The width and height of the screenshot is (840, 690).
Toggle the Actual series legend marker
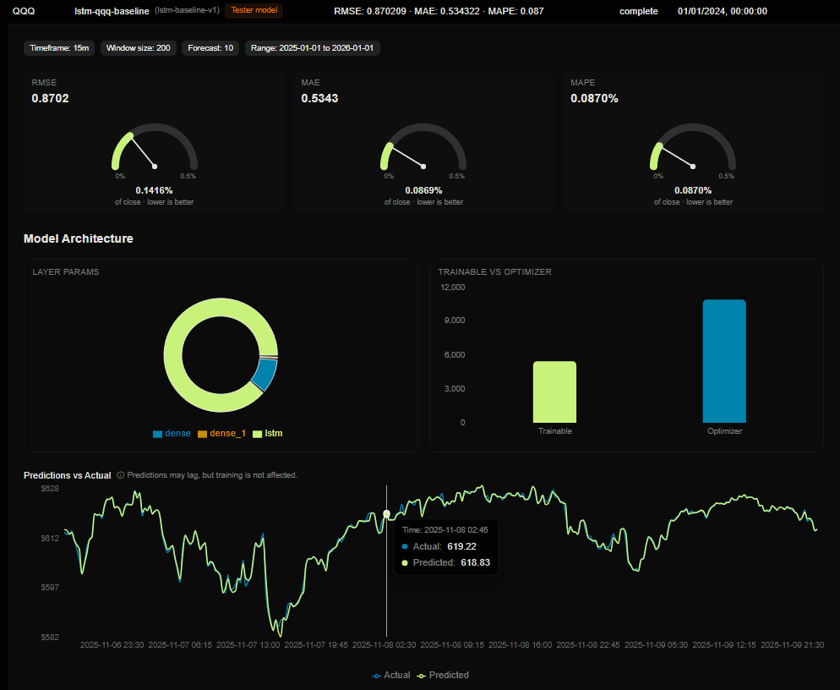377,676
